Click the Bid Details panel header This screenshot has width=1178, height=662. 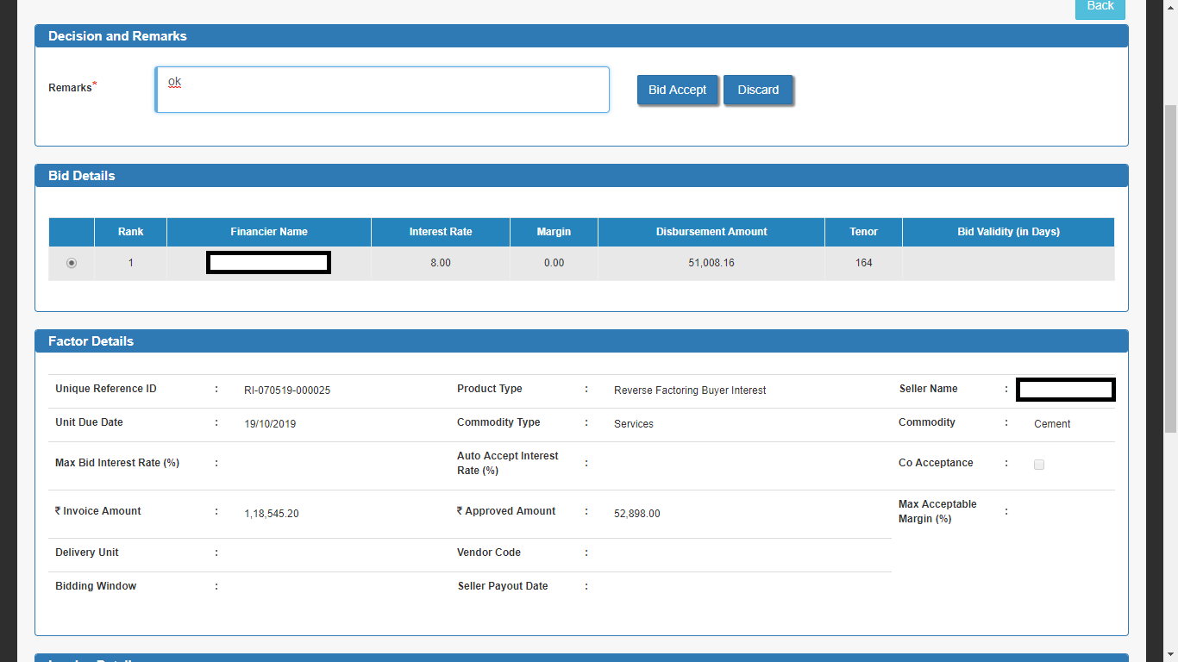581,176
